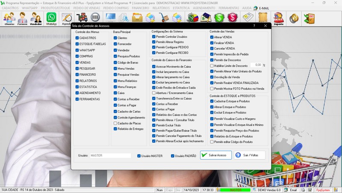The width and height of the screenshot is (342, 193).
Task: Open the Vendedor toolbar icon
Action: pos(36,18)
